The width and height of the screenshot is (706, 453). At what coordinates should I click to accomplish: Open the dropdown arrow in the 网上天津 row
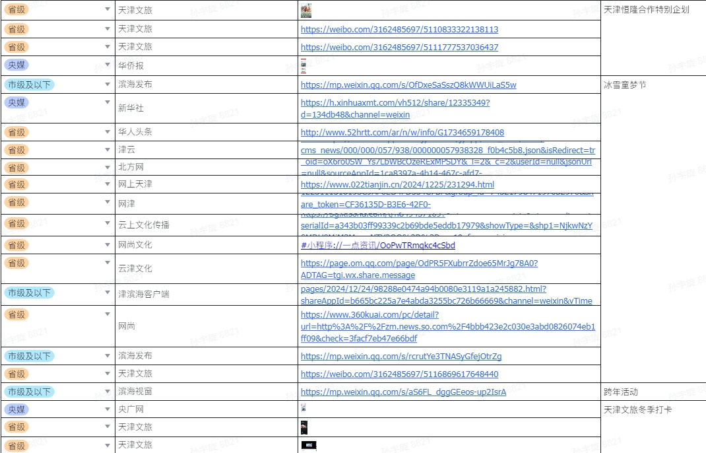click(x=107, y=184)
